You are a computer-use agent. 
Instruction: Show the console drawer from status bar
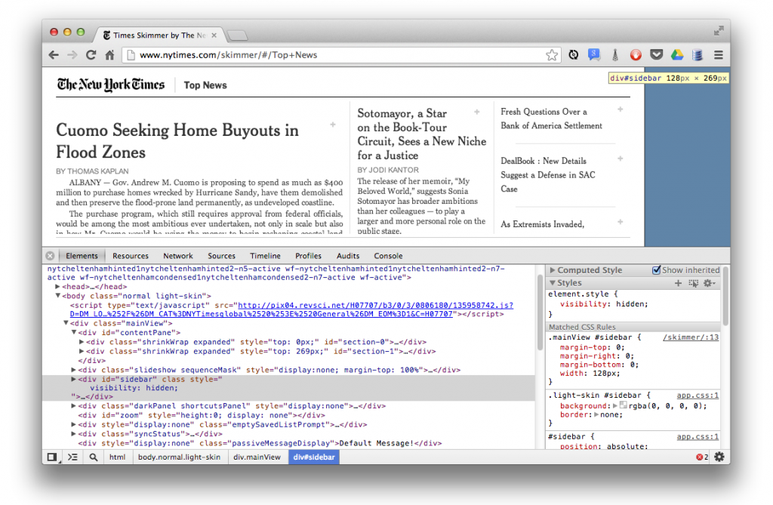(72, 457)
